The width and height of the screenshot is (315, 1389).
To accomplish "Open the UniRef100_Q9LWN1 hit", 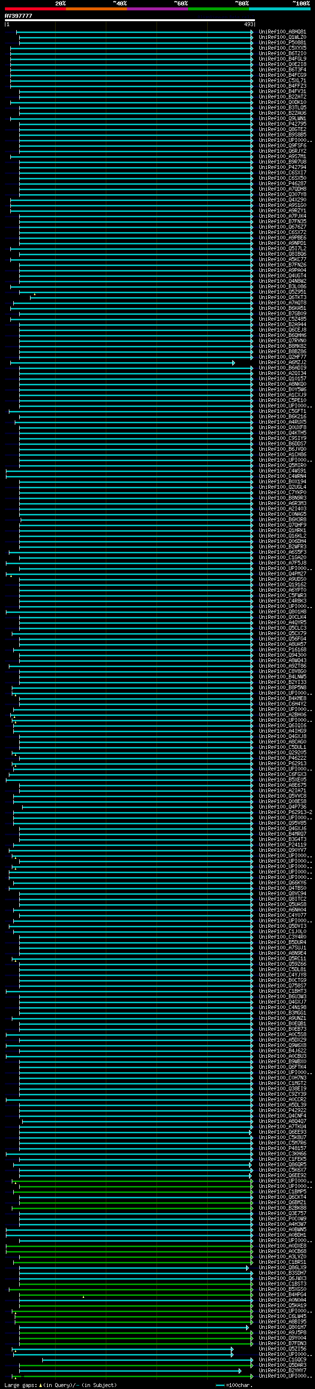I will 283,119.
